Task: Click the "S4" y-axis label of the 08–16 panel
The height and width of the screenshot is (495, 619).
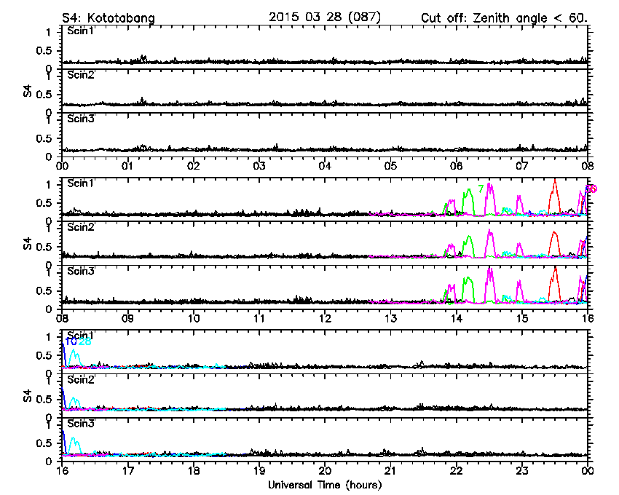Action: click(27, 243)
